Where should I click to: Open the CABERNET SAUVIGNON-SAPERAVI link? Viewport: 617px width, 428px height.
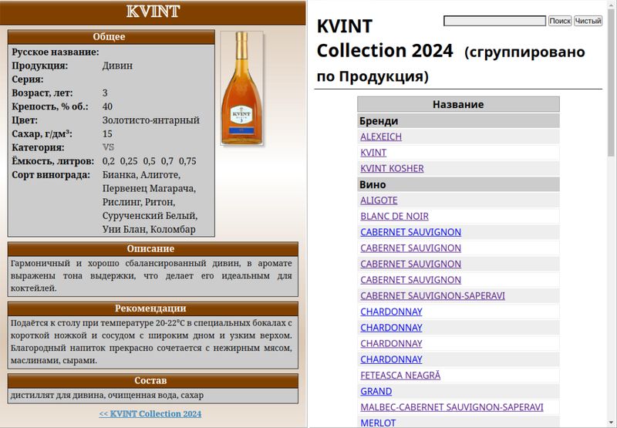click(433, 295)
